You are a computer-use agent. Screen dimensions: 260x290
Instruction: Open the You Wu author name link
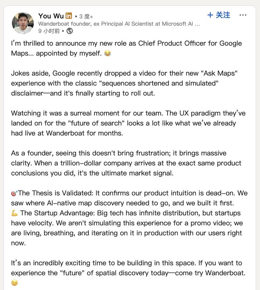point(51,16)
